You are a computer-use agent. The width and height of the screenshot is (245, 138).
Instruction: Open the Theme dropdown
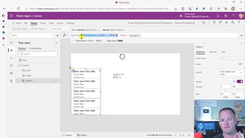41,29
